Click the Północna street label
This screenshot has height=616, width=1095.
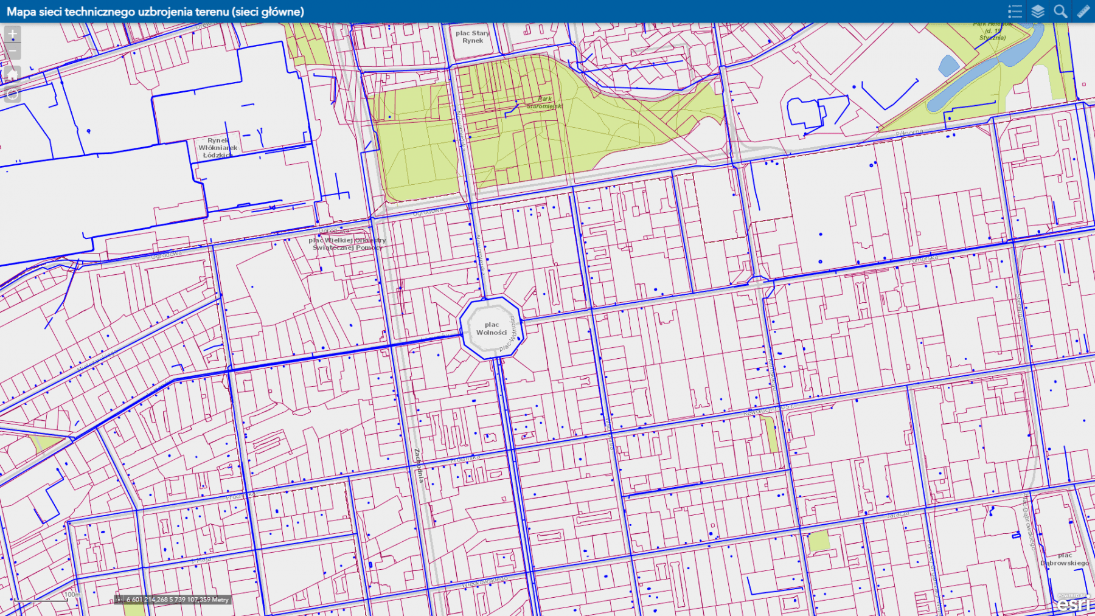909,133
